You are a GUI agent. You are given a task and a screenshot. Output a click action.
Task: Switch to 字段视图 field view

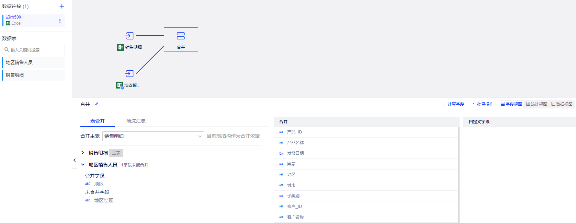(x=511, y=104)
